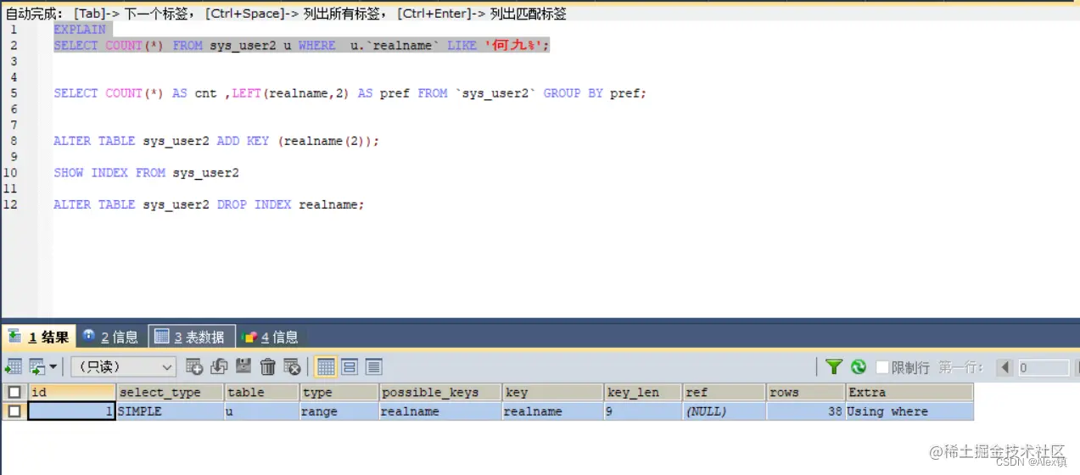Click the possible_keys column header
This screenshot has width=1080, height=475.
439,392
